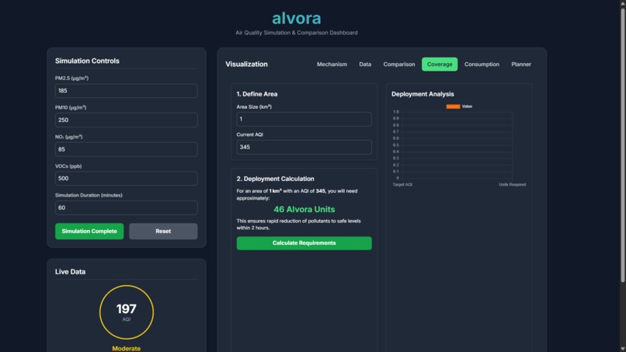This screenshot has width=626, height=352.
Task: Click the 'Target AQI' axis label
Action: tap(402, 185)
